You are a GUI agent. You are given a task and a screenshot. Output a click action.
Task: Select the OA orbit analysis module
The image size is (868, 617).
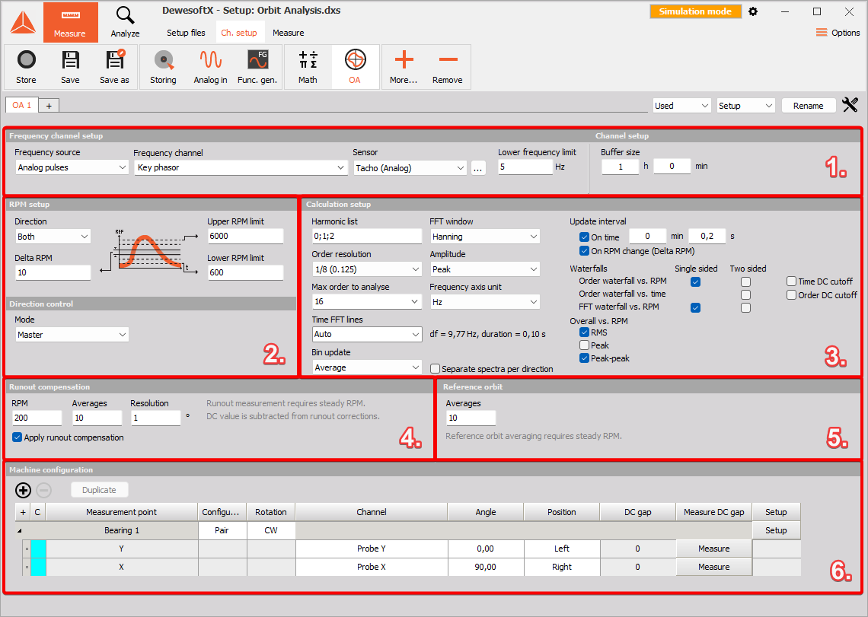click(x=355, y=67)
